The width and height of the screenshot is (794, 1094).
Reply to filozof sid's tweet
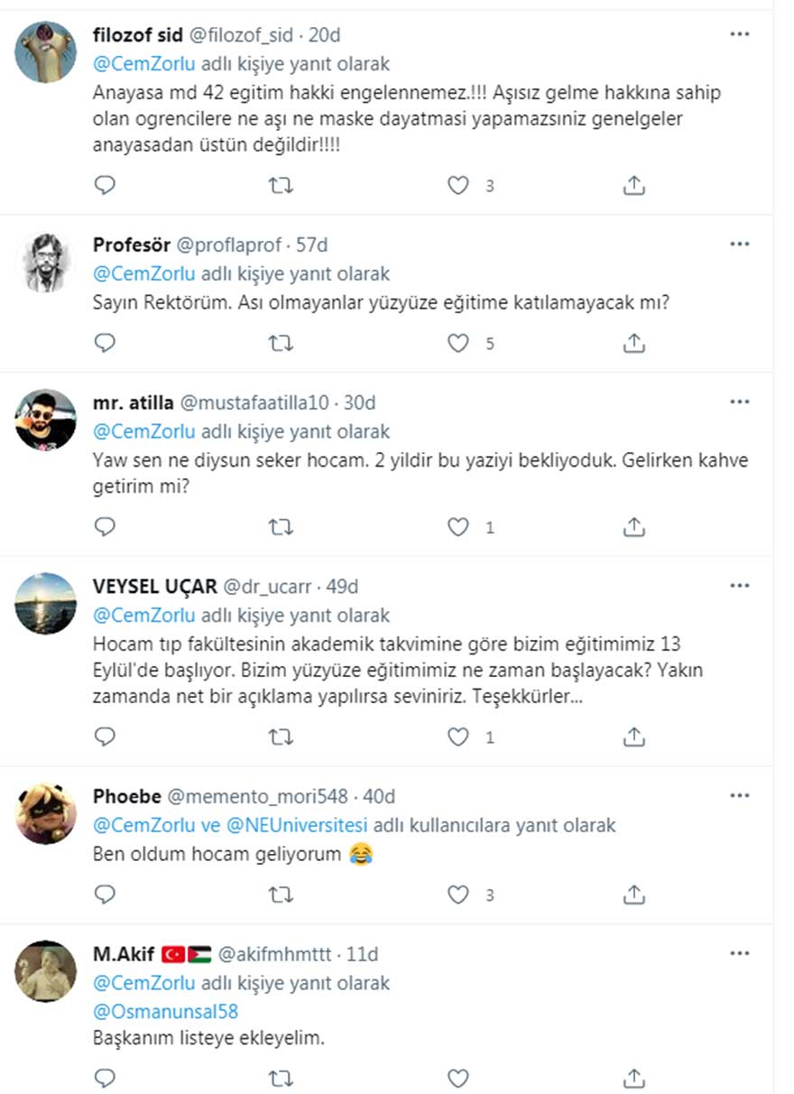pos(106,185)
